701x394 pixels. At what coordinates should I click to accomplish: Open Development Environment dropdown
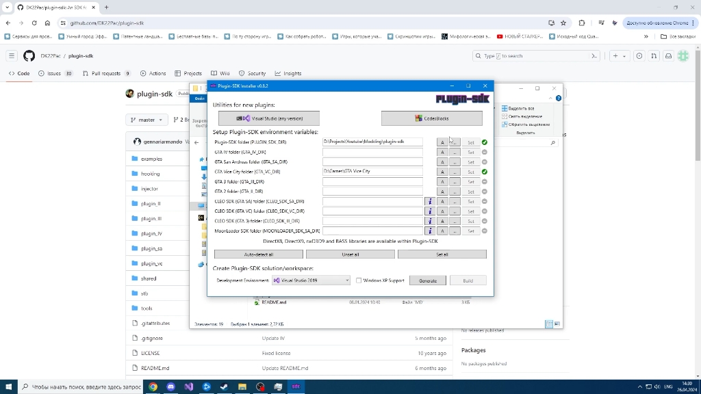click(311, 280)
